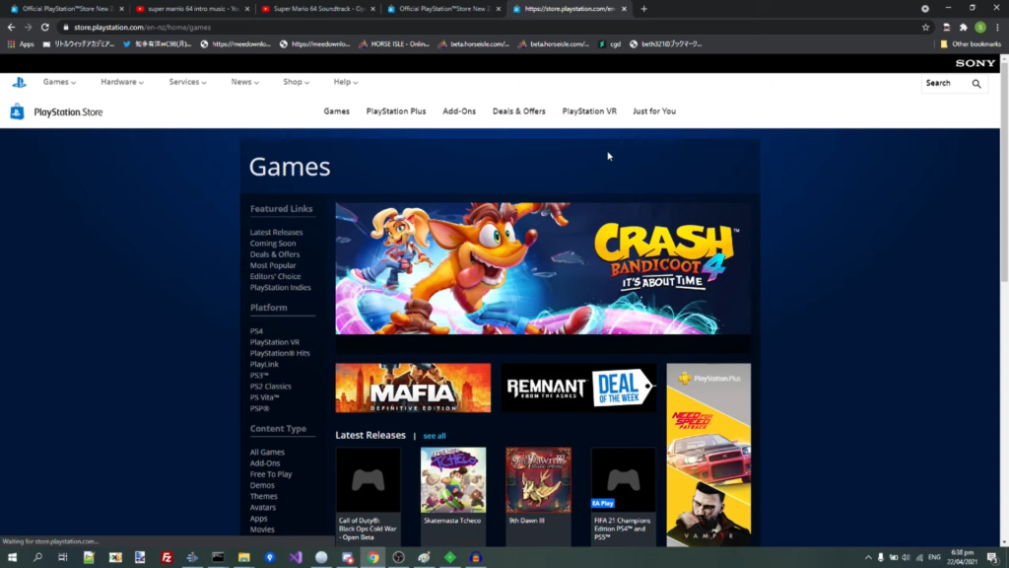Viewport: 1009px width, 568px height.
Task: Open Windows taskbar search
Action: [37, 558]
